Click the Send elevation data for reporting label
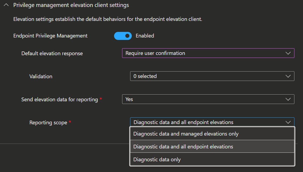Screen dimensions: 303x172 60,99
